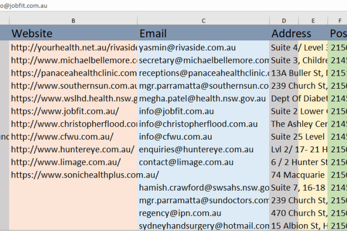Select cell contact@limage.com.au

point(203,162)
